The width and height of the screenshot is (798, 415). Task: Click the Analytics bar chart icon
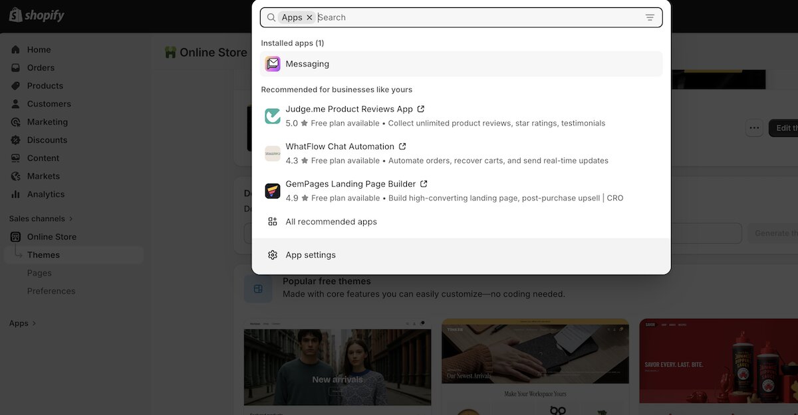coord(15,195)
